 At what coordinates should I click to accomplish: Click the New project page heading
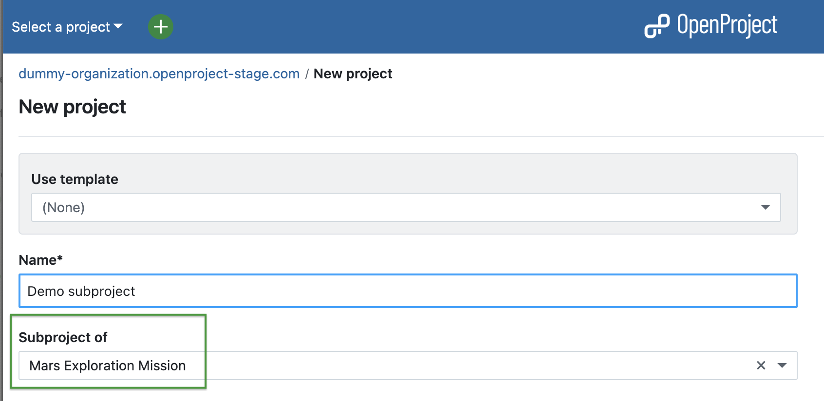click(x=72, y=107)
